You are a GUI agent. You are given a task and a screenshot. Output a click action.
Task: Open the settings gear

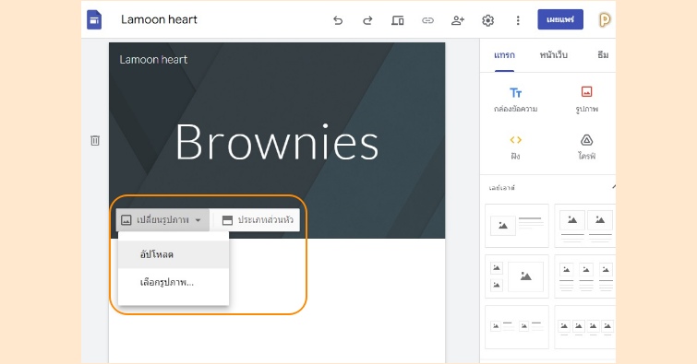488,20
